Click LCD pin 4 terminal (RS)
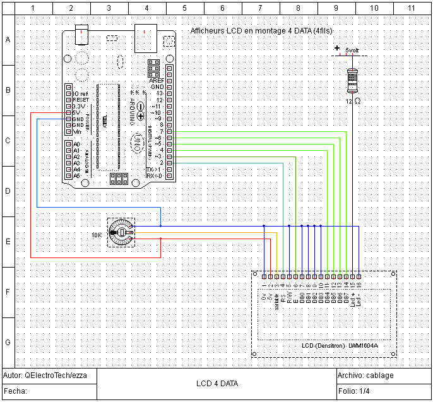The height and width of the screenshot is (402, 433). pyautogui.click(x=283, y=276)
